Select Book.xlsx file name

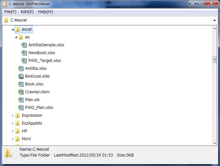pos(34,84)
